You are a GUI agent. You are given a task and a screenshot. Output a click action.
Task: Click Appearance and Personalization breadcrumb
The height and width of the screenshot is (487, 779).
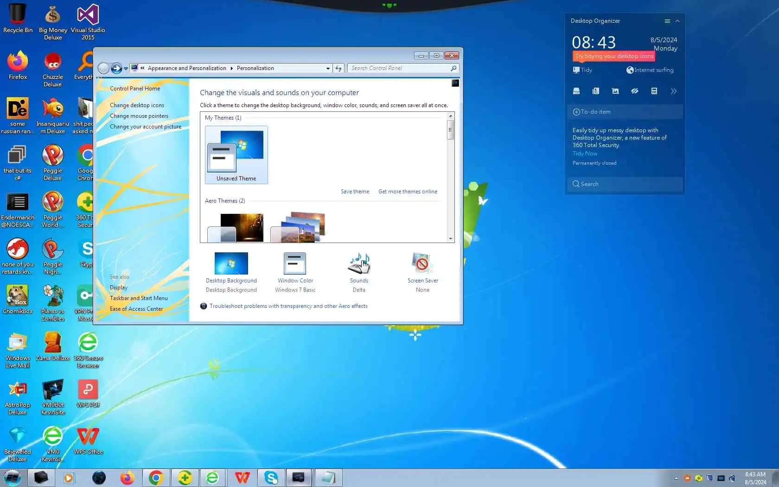click(187, 68)
